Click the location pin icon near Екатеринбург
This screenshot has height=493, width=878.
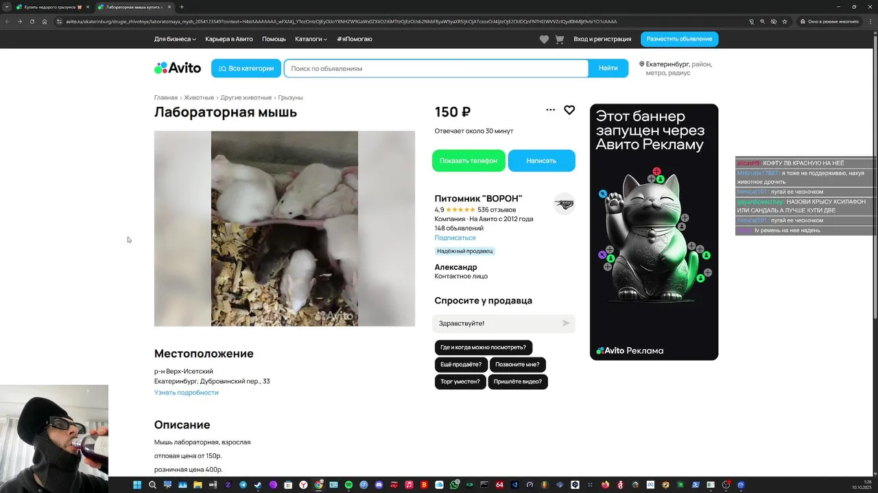point(642,64)
